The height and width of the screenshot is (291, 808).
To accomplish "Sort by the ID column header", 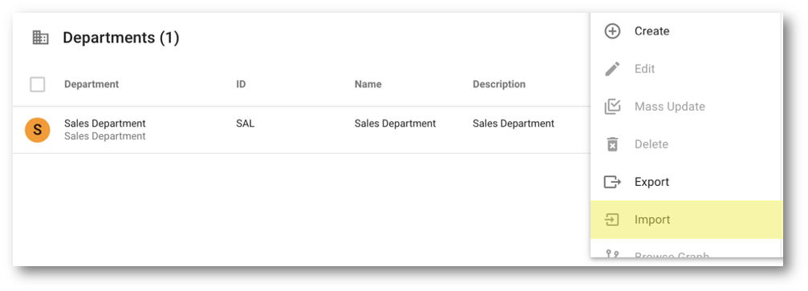I will click(x=241, y=84).
